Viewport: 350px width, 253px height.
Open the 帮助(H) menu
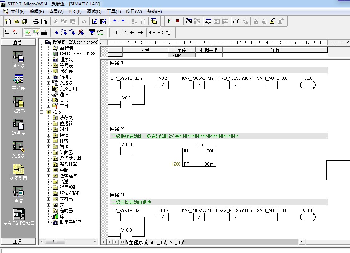(154, 12)
